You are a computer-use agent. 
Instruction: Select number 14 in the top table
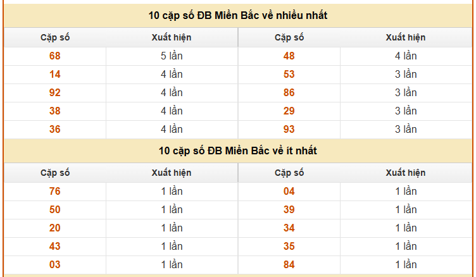point(55,75)
